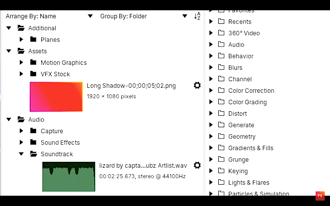Select the Gradients & Fills label

tap(251, 148)
